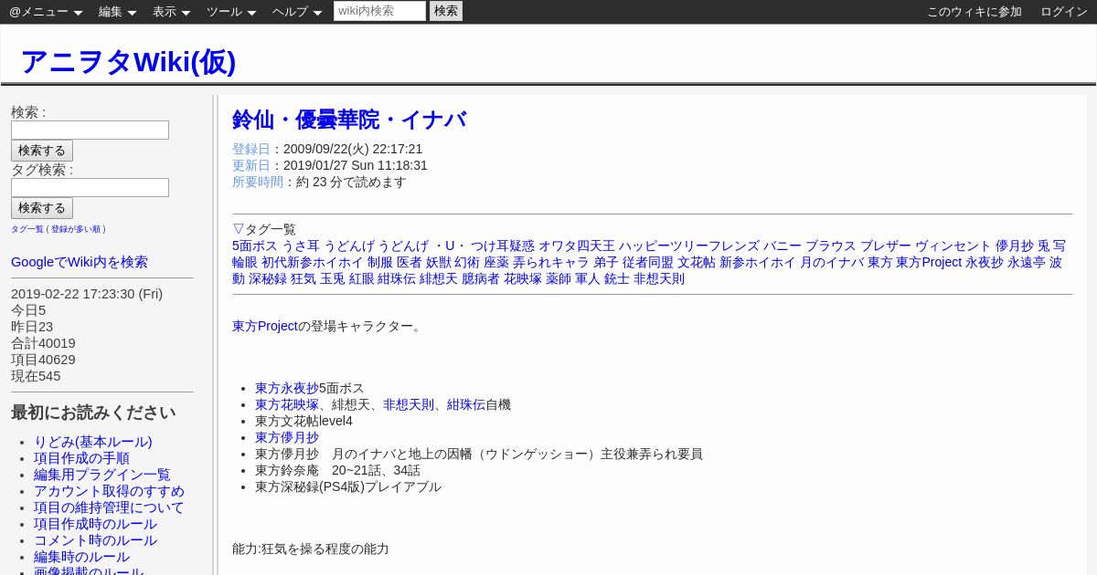The width and height of the screenshot is (1097, 575).
Task: Click 検索する button under タグ検索
Action: click(42, 208)
